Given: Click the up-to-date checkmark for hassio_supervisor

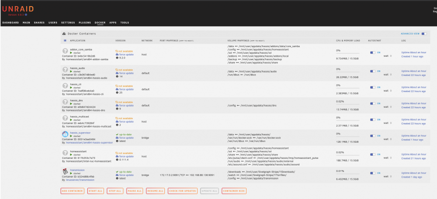Looking at the screenshot, I should pos(117,134).
